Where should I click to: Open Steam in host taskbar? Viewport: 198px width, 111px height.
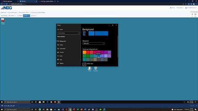(89, 110)
